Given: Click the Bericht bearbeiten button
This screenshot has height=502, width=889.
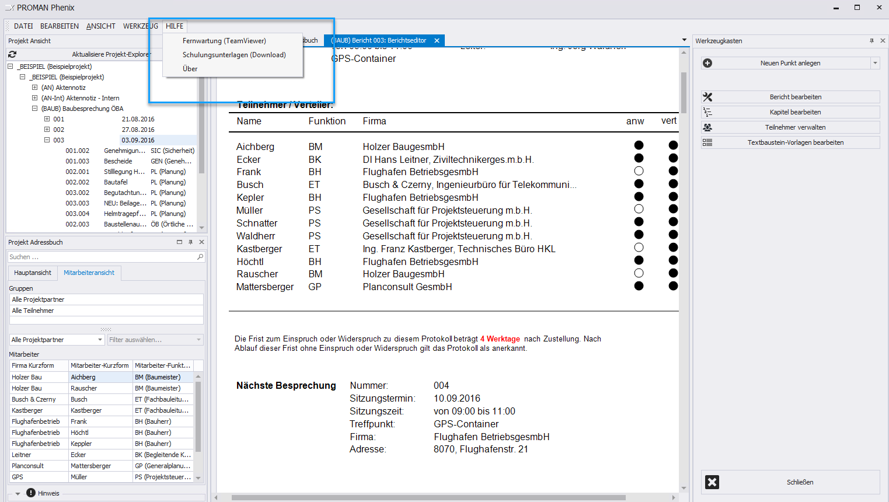Looking at the screenshot, I should tap(790, 97).
